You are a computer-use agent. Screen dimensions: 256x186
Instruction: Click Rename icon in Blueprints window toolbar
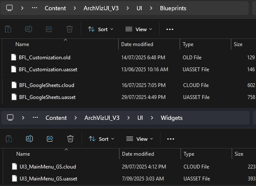pos(28,29)
